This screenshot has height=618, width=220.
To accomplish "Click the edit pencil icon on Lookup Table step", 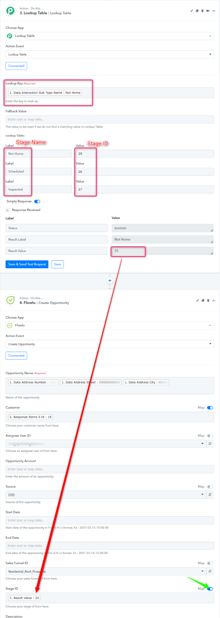I will point(192,11).
